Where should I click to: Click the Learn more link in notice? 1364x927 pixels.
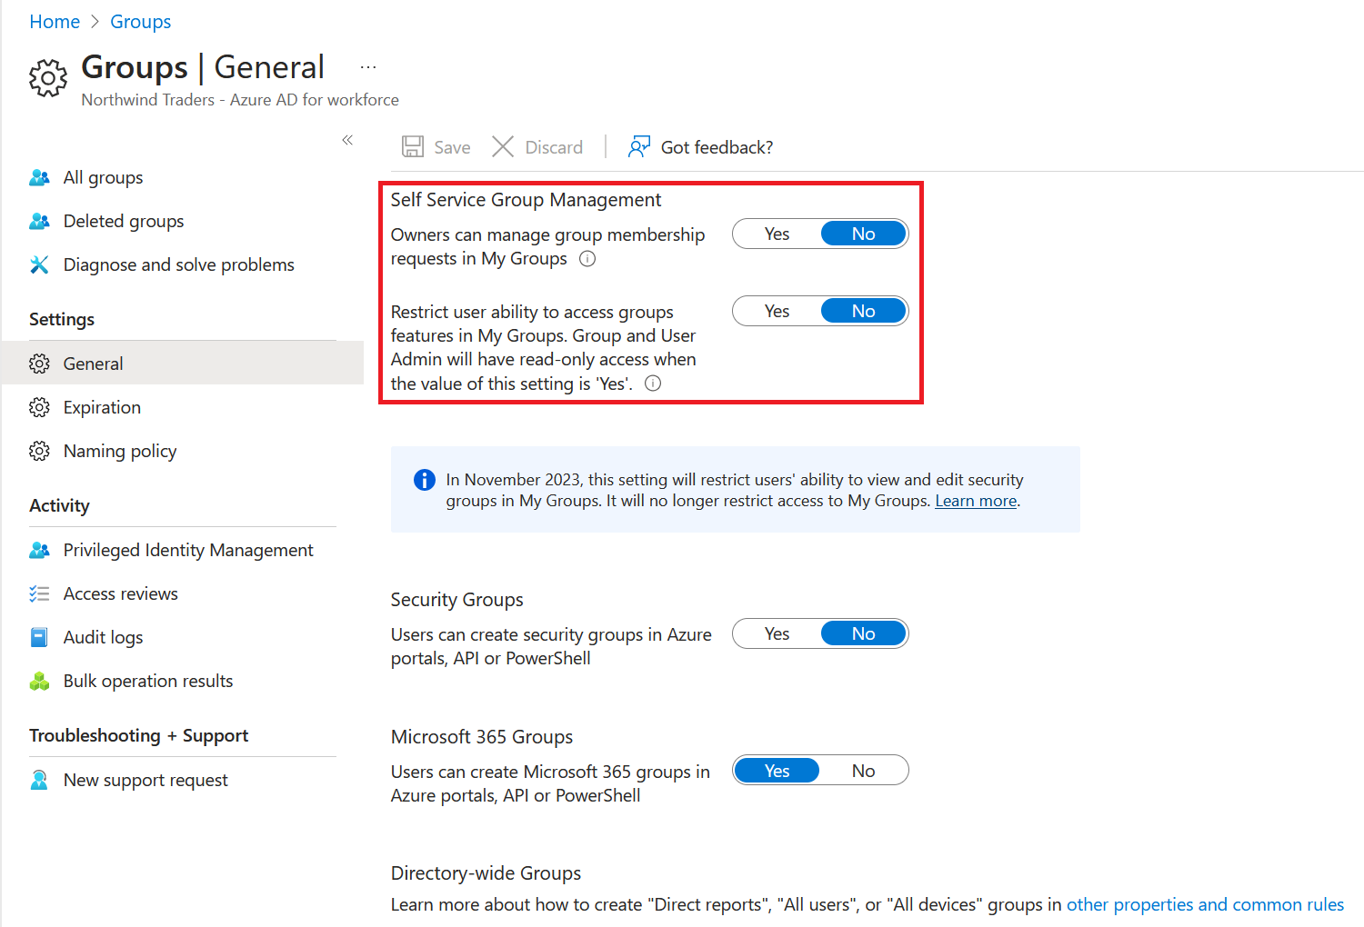[x=976, y=502]
